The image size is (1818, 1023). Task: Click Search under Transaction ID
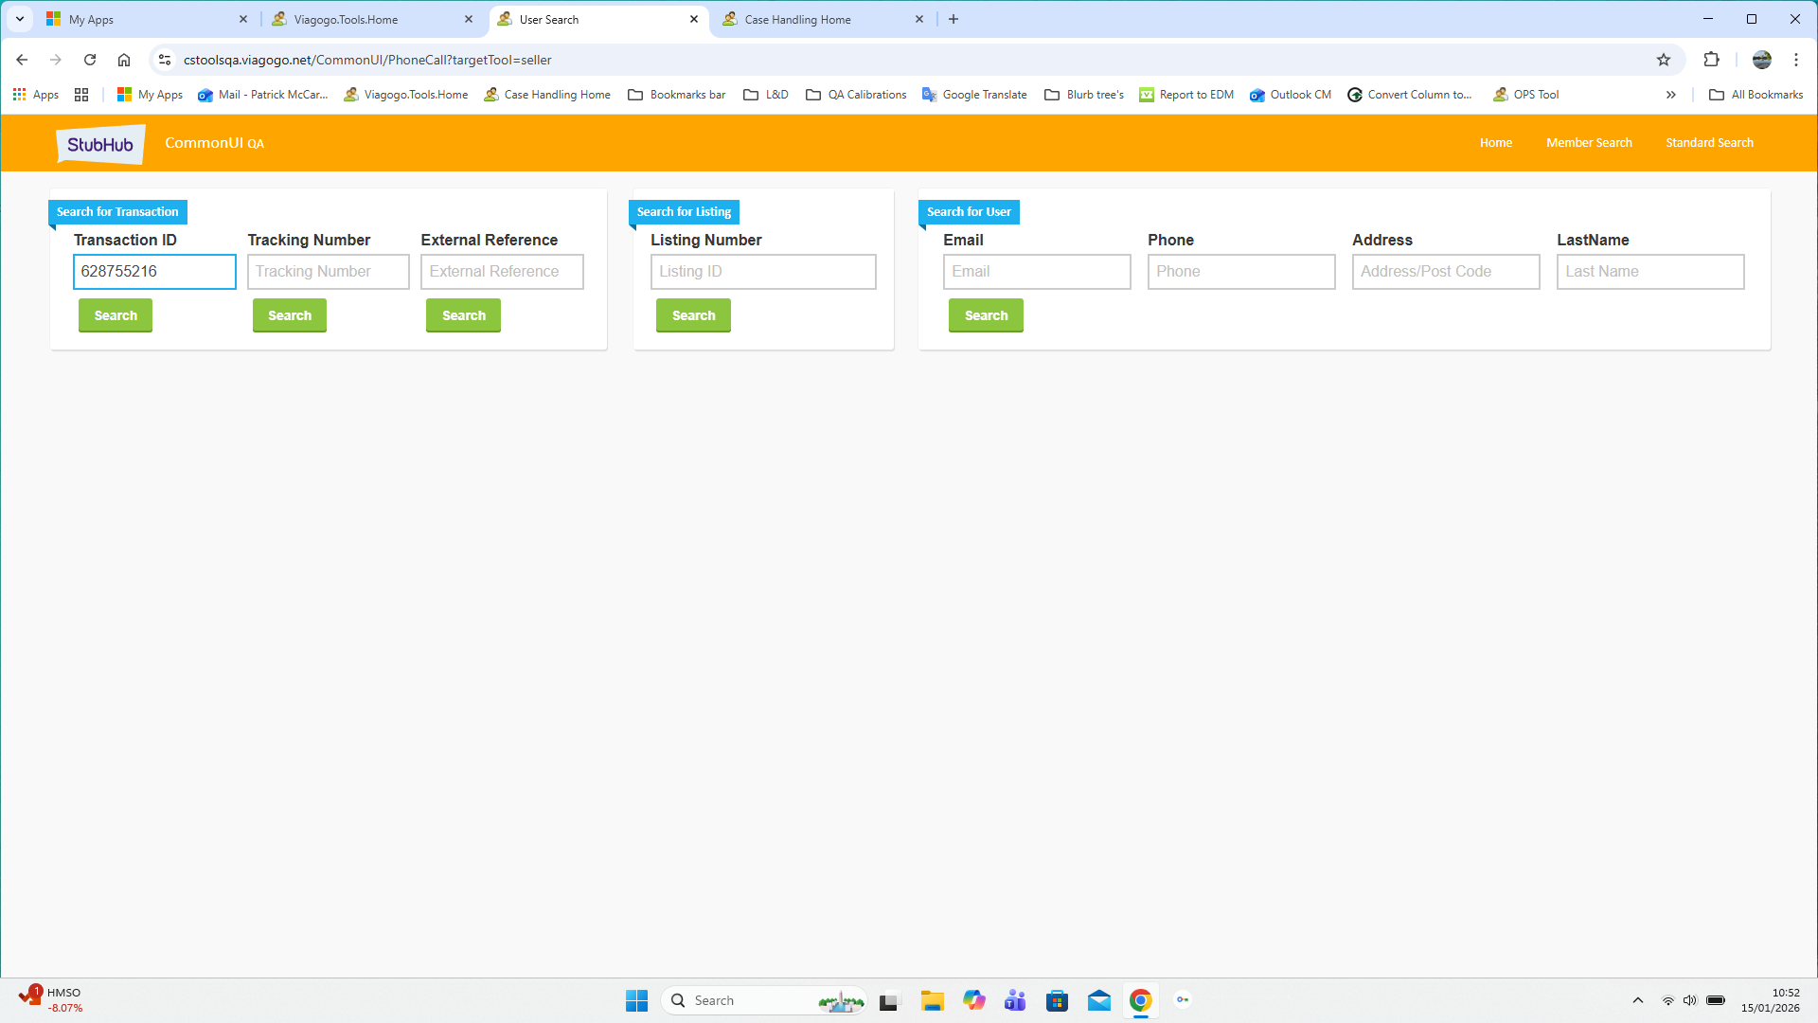pos(116,315)
